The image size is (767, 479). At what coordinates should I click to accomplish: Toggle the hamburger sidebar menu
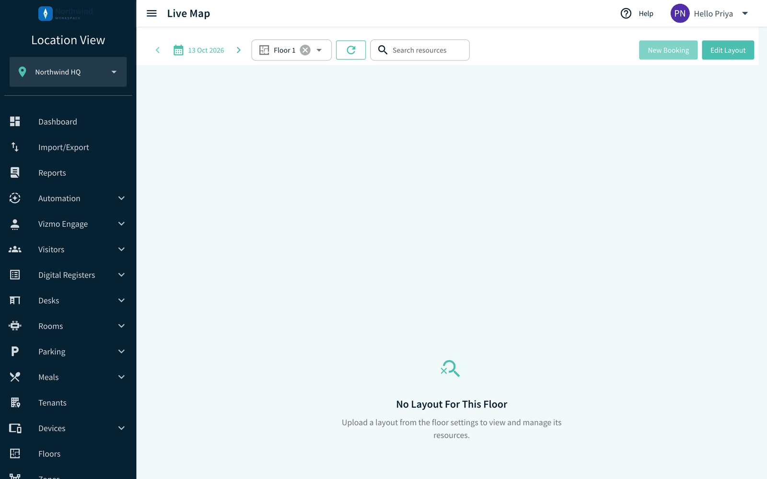151,13
